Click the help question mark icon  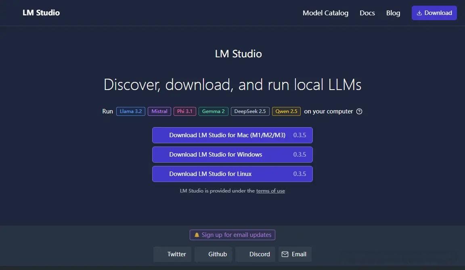pyautogui.click(x=359, y=111)
